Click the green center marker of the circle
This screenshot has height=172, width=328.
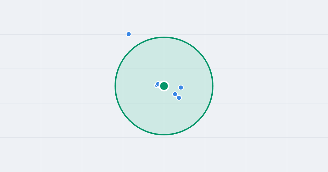pos(164,86)
